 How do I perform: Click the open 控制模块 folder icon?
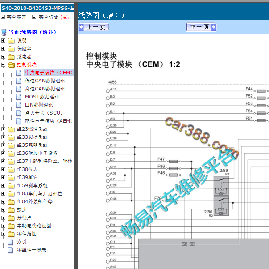pyautogui.click(x=11, y=65)
